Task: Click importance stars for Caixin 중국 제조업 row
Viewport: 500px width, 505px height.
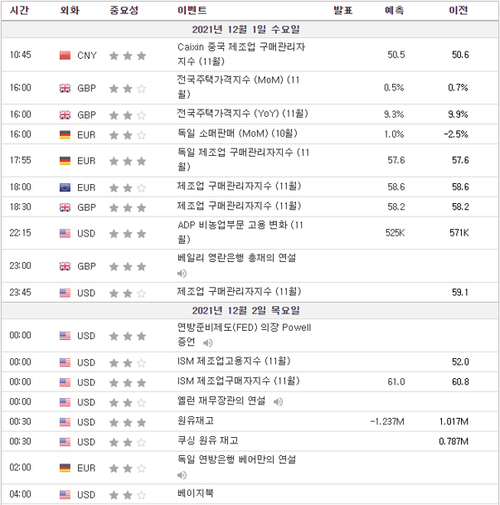Action: (x=127, y=56)
